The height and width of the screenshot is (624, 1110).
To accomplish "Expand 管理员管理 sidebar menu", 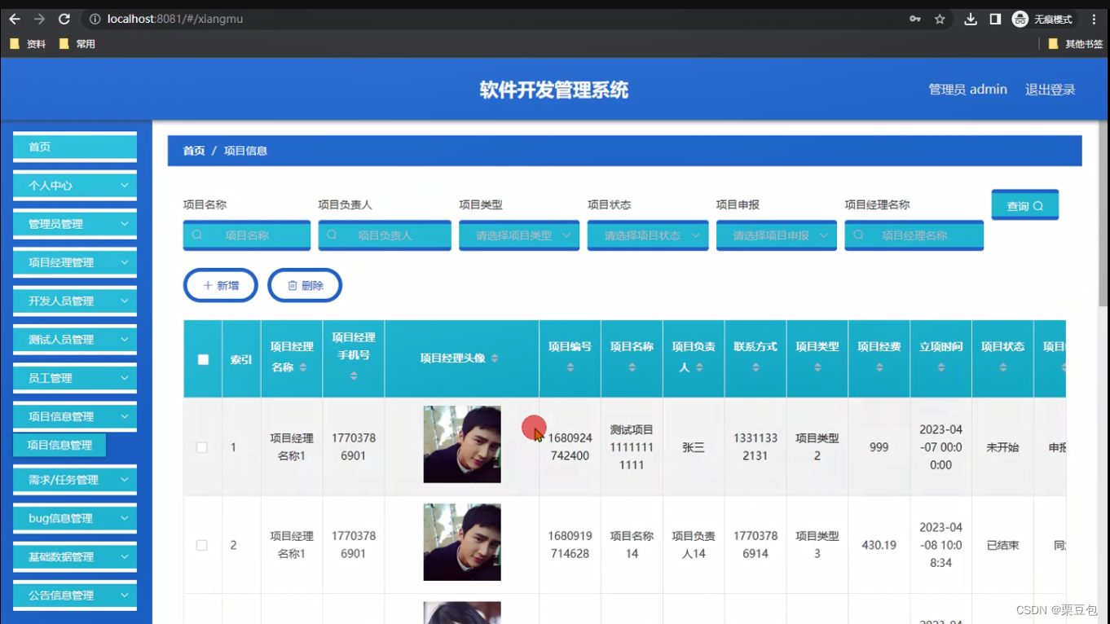I will point(75,224).
